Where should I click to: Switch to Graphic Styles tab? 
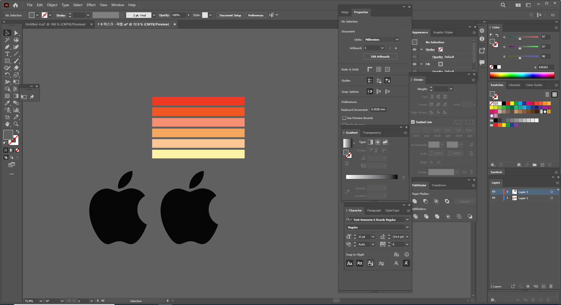click(443, 32)
